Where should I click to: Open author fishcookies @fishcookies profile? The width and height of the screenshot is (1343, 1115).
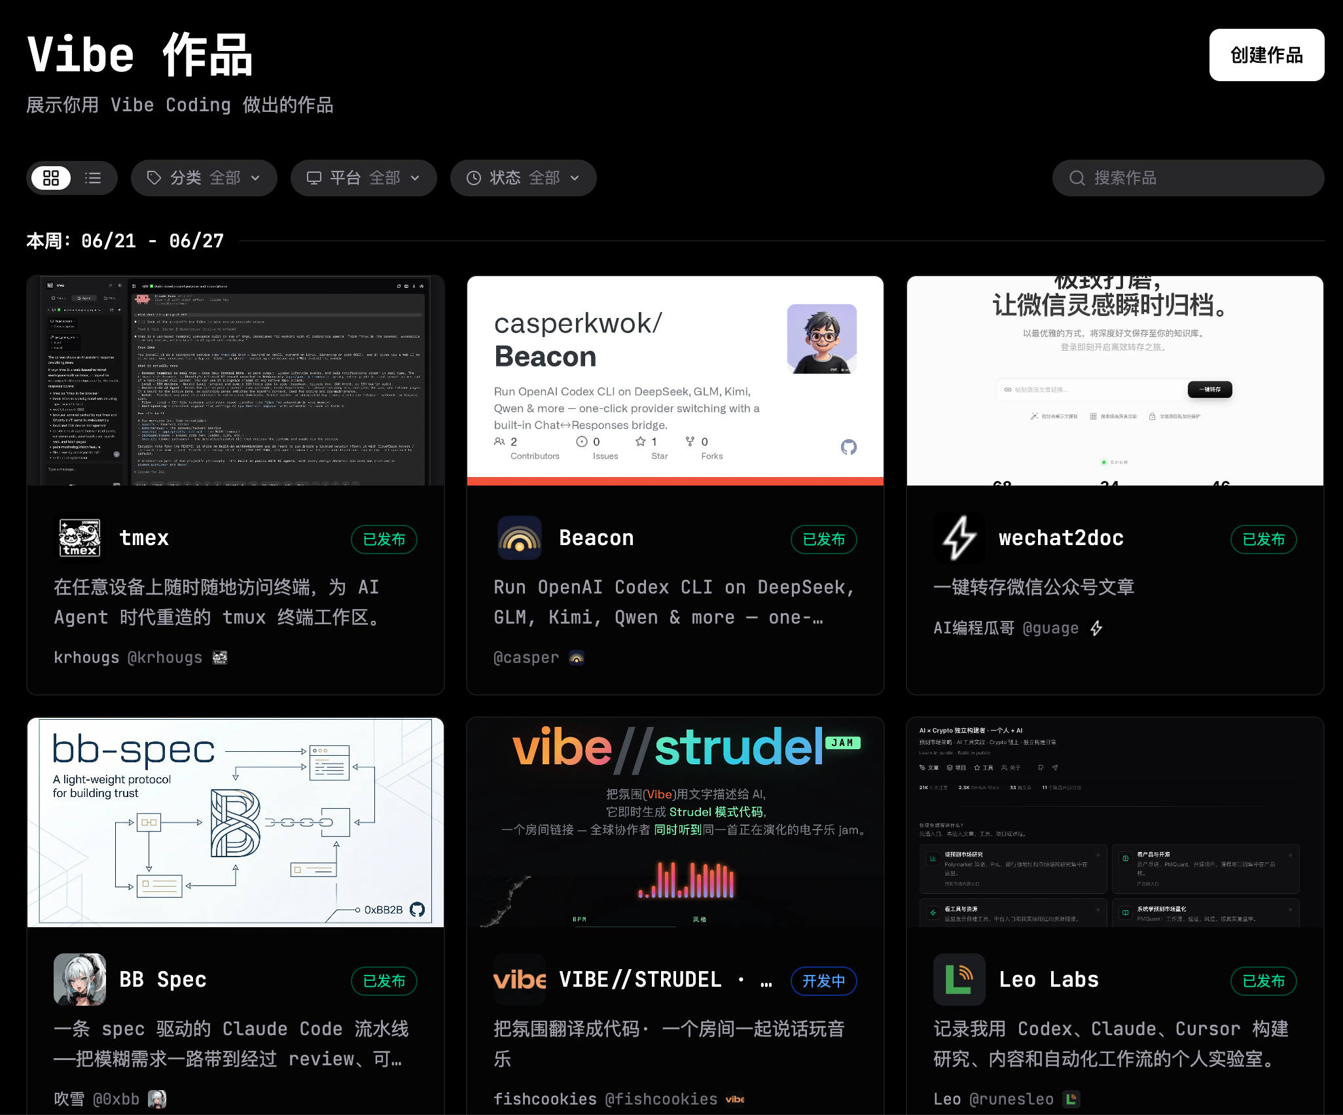pyautogui.click(x=605, y=1099)
